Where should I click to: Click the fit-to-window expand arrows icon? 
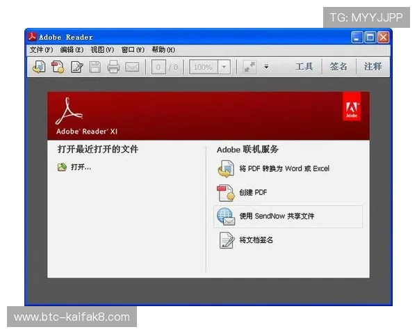pyautogui.click(x=250, y=67)
